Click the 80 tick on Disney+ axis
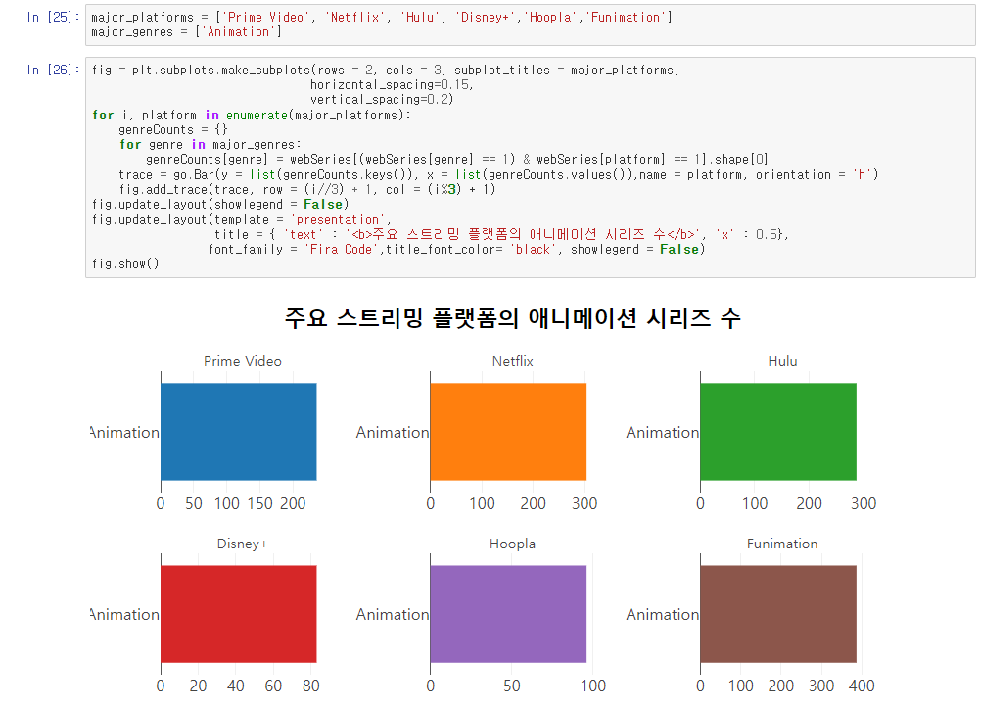Viewport: 981px width, 710px height. click(x=311, y=686)
